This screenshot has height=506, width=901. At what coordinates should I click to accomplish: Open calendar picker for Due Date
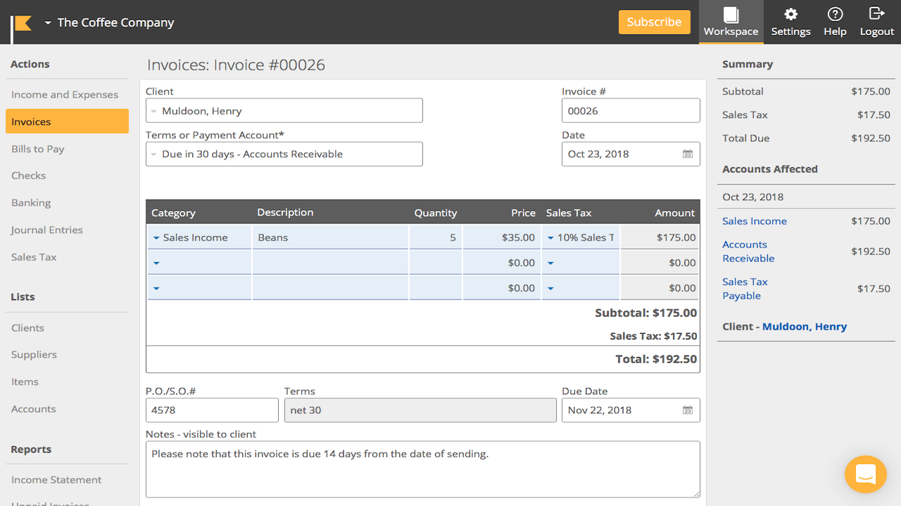(688, 410)
